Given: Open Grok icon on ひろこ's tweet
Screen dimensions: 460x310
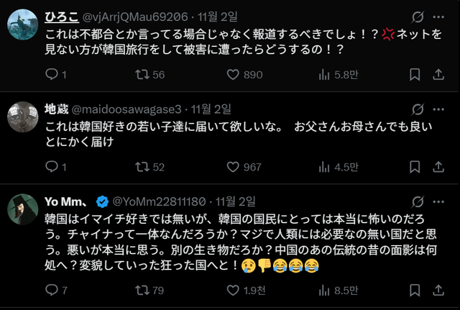Looking at the screenshot, I should pos(416,17).
